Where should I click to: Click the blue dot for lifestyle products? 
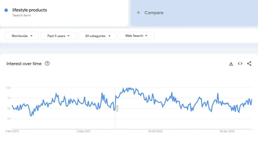[x=6, y=10]
